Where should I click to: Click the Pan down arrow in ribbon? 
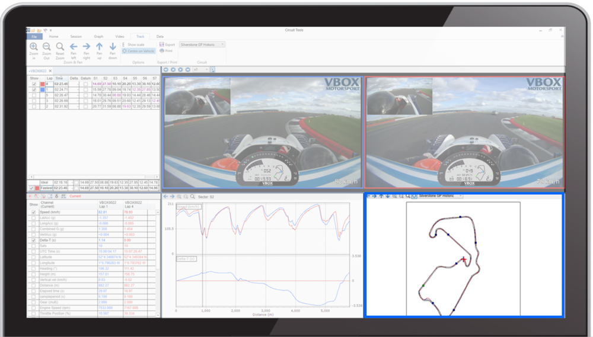112,46
